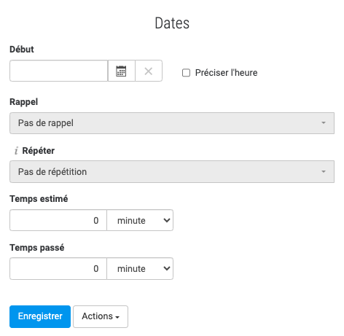This screenshot has height=336, width=344.
Task: Click the Répéter field label
Action: tap(39, 151)
